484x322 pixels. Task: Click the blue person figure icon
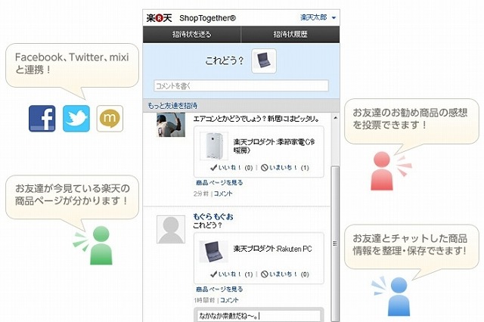tap(399, 296)
